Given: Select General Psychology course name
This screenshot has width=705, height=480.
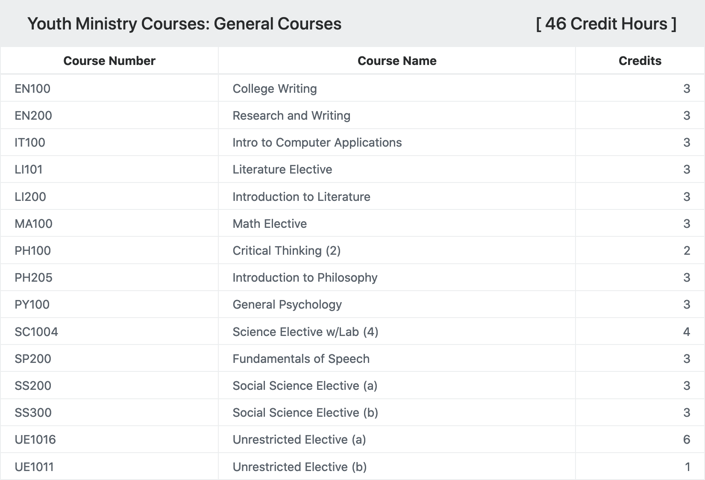Looking at the screenshot, I should point(287,304).
